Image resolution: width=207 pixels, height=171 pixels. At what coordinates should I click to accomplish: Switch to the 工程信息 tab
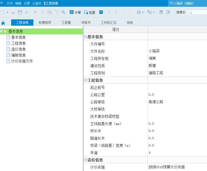point(22,23)
